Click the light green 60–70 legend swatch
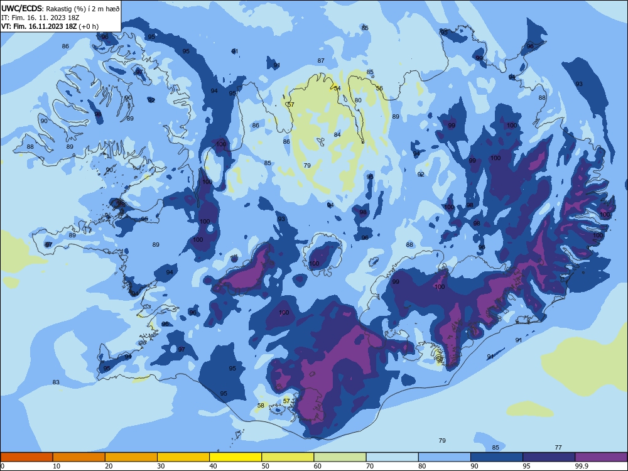The width and height of the screenshot is (628, 471). 340,457
